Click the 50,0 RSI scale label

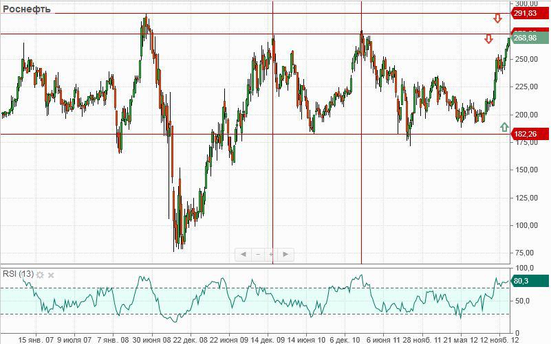click(523, 301)
